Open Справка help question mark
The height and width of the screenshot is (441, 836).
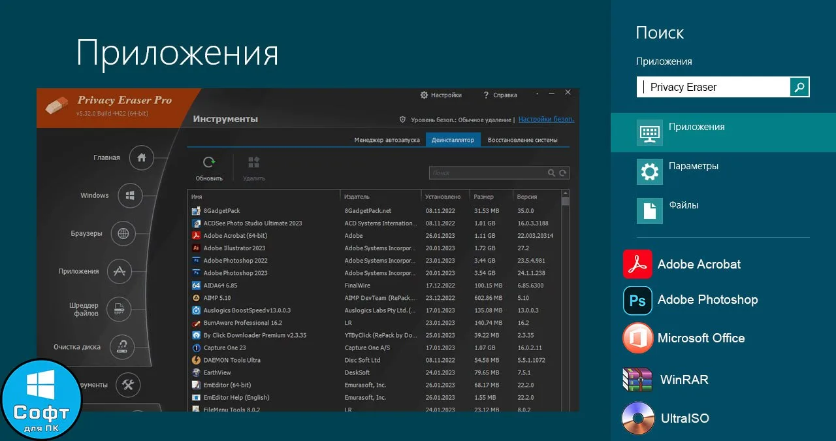pyautogui.click(x=486, y=95)
